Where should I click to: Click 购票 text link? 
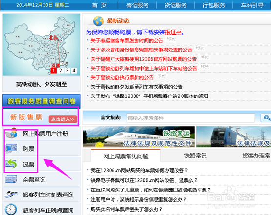click(28, 149)
